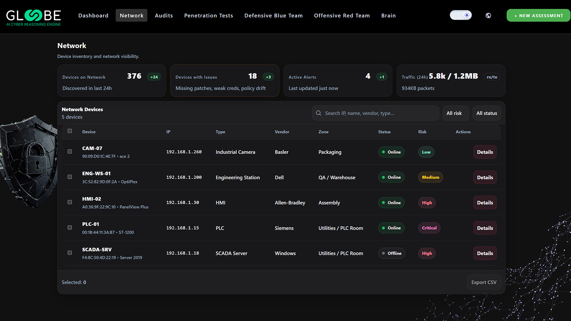Click the High risk badge for HMI-02
This screenshot has height=321, width=571.
(427, 202)
